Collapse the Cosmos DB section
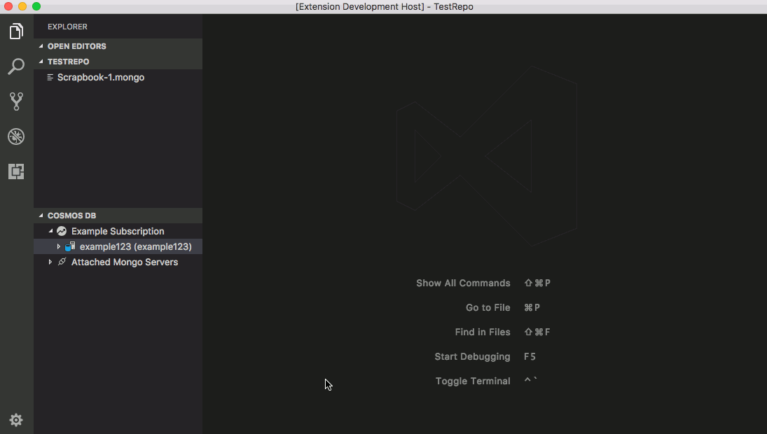The width and height of the screenshot is (767, 434). click(41, 216)
